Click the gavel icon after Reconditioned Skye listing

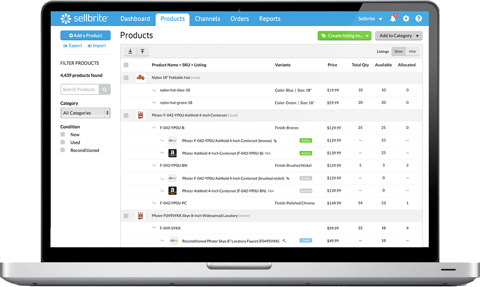(x=284, y=241)
